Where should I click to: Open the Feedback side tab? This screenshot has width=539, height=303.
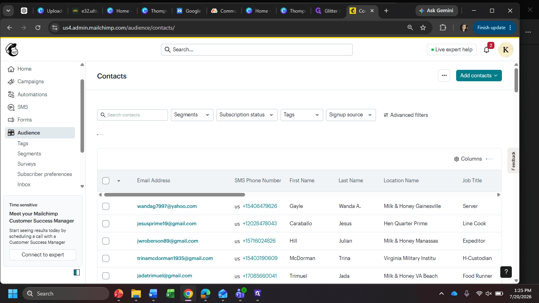coord(513,161)
